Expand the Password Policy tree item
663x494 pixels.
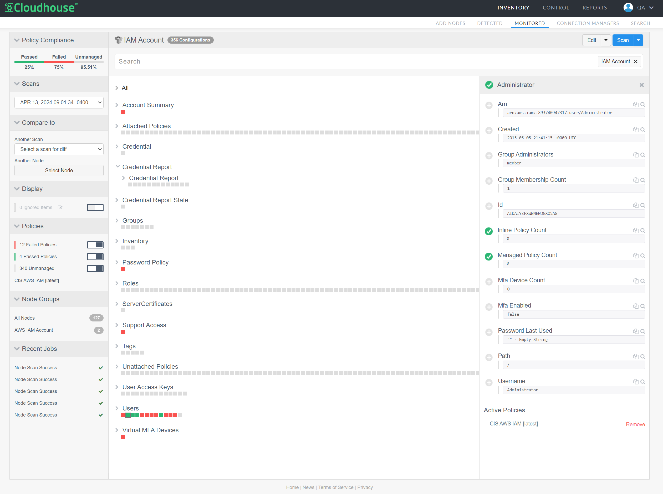pos(117,262)
